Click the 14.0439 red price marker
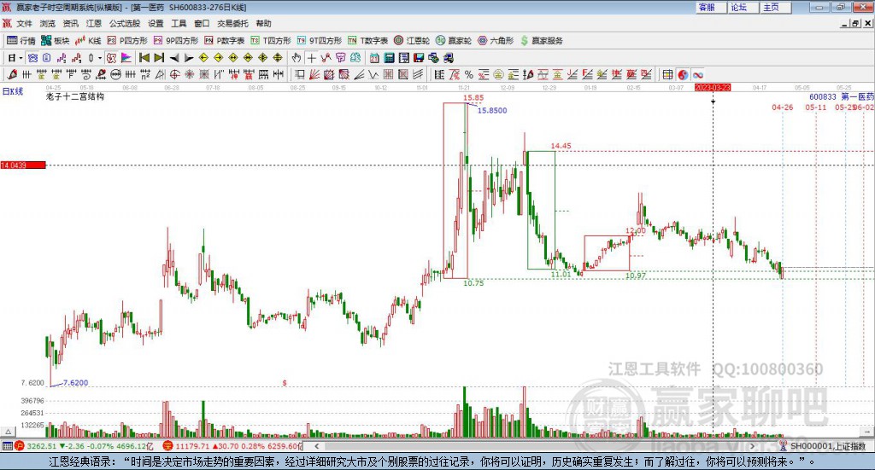 [23, 165]
